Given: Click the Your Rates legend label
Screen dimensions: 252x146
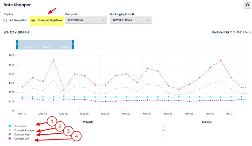Looking at the screenshot, I should pyautogui.click(x=20, y=126).
